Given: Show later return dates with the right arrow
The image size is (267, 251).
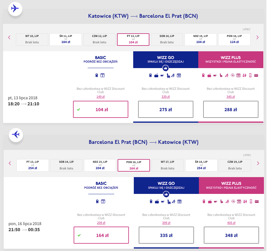Looking at the screenshot, I should (x=258, y=163).
